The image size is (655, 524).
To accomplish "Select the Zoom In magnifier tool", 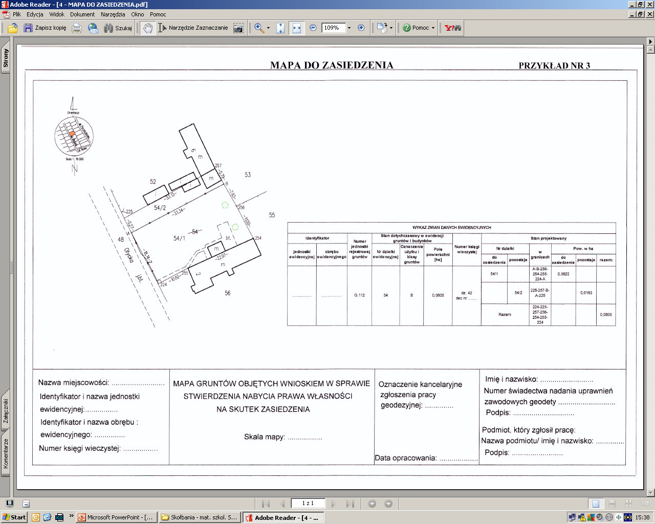I will (x=259, y=28).
